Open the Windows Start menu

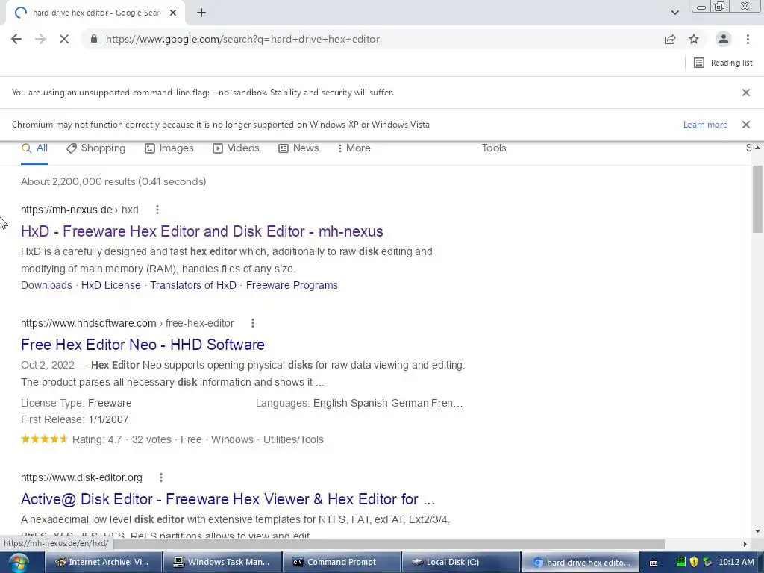[x=19, y=563]
